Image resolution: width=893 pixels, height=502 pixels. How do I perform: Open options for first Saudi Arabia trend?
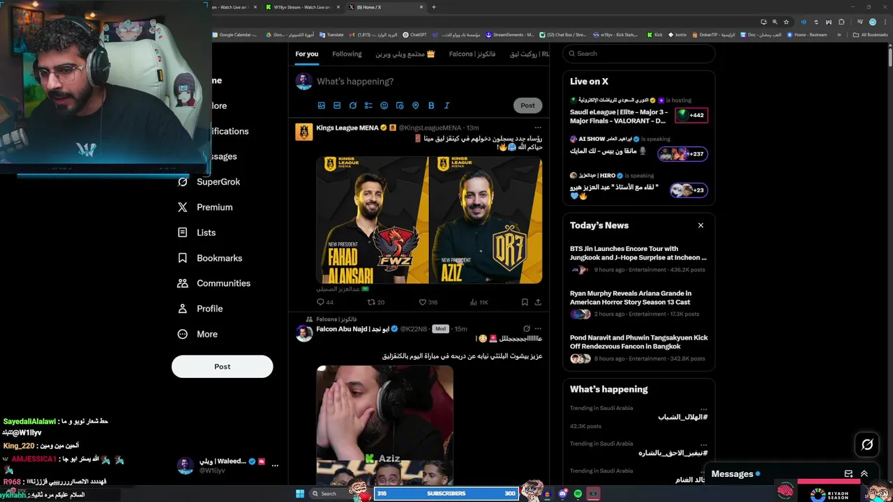[x=703, y=409]
